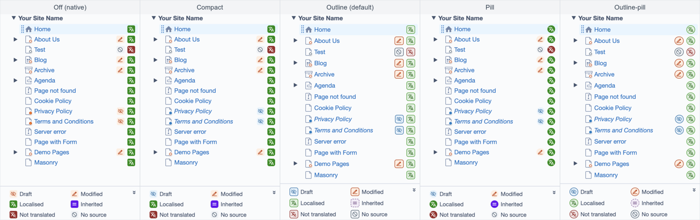Click Archive page icon in Outline (default) tree
Screen dimensions: 700x220
click(308, 74)
